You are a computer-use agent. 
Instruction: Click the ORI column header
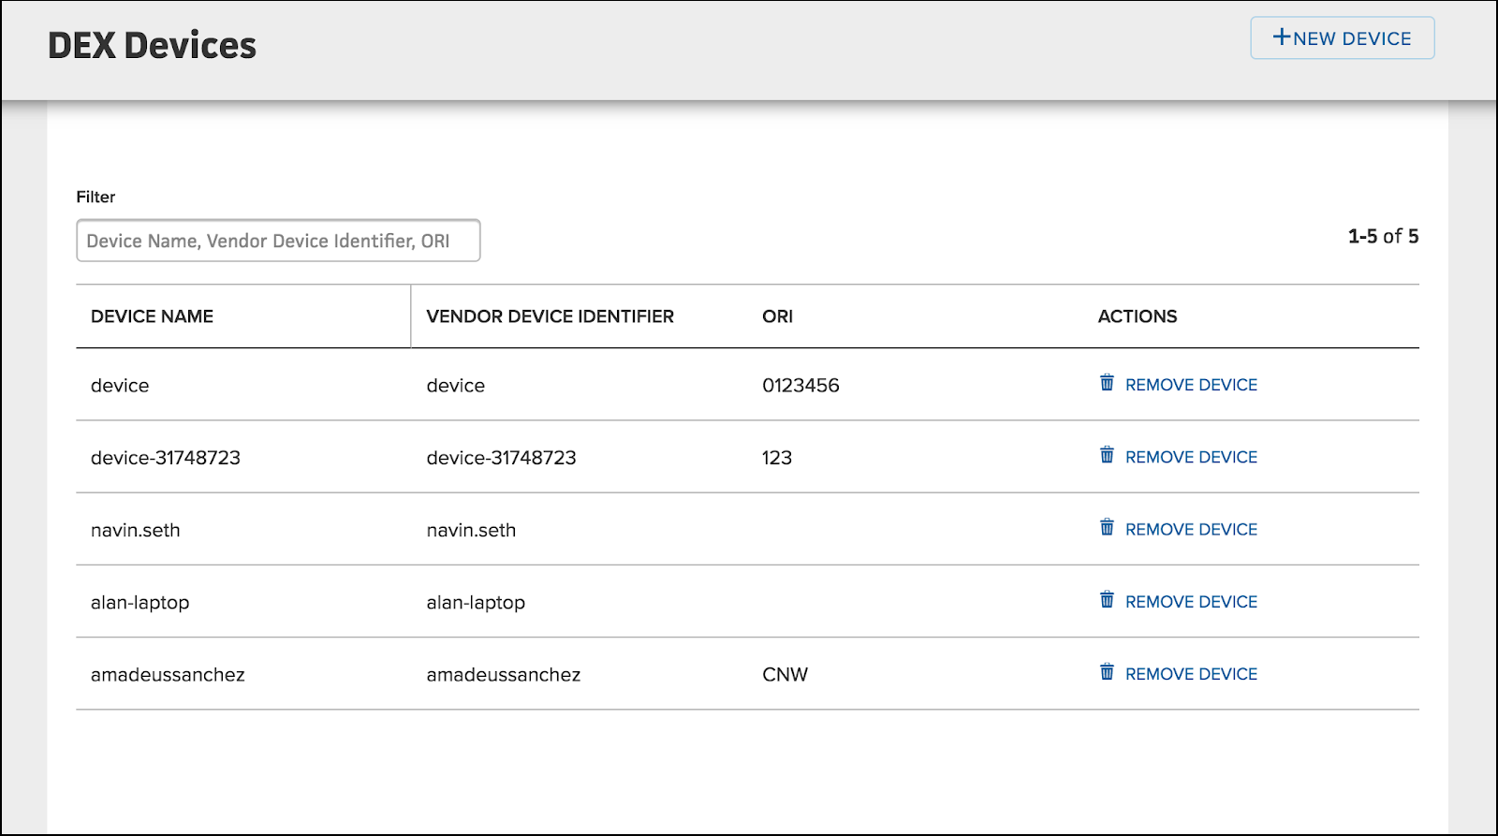pyautogui.click(x=777, y=316)
